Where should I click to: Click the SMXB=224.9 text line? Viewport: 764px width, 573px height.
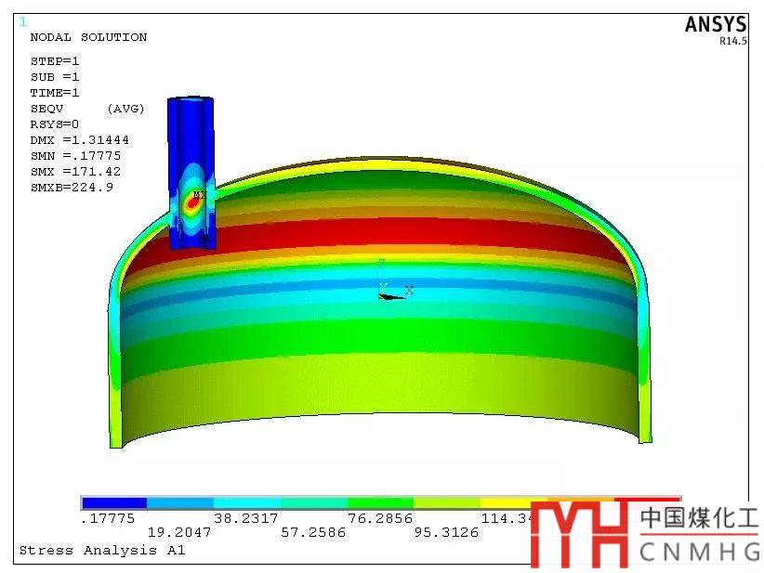click(72, 188)
